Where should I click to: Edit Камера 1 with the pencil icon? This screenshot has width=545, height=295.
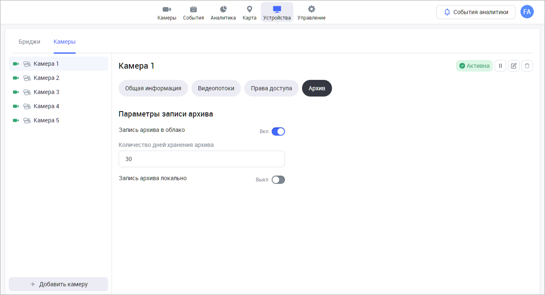click(514, 66)
